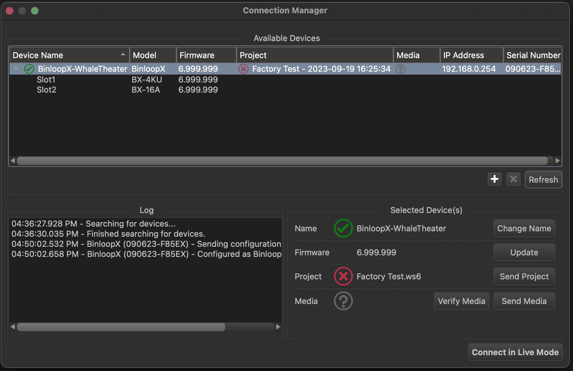The width and height of the screenshot is (573, 371).
Task: Click the plus icon to add device
Action: 495,179
